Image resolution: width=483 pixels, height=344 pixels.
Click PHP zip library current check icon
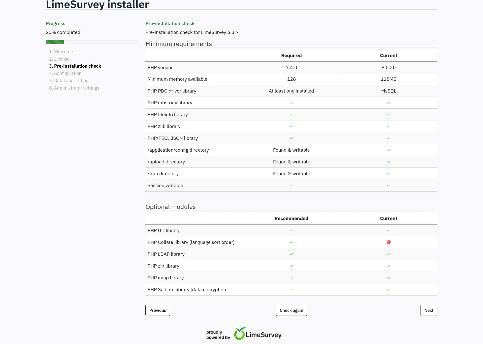pyautogui.click(x=389, y=266)
